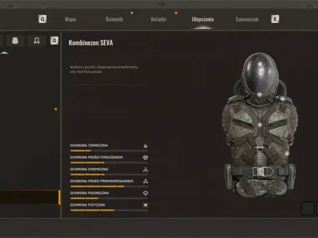The height and width of the screenshot is (238, 318).
Task: Click the Ochrona Przed Promieniowaniem radiation icon
Action: tap(145, 182)
